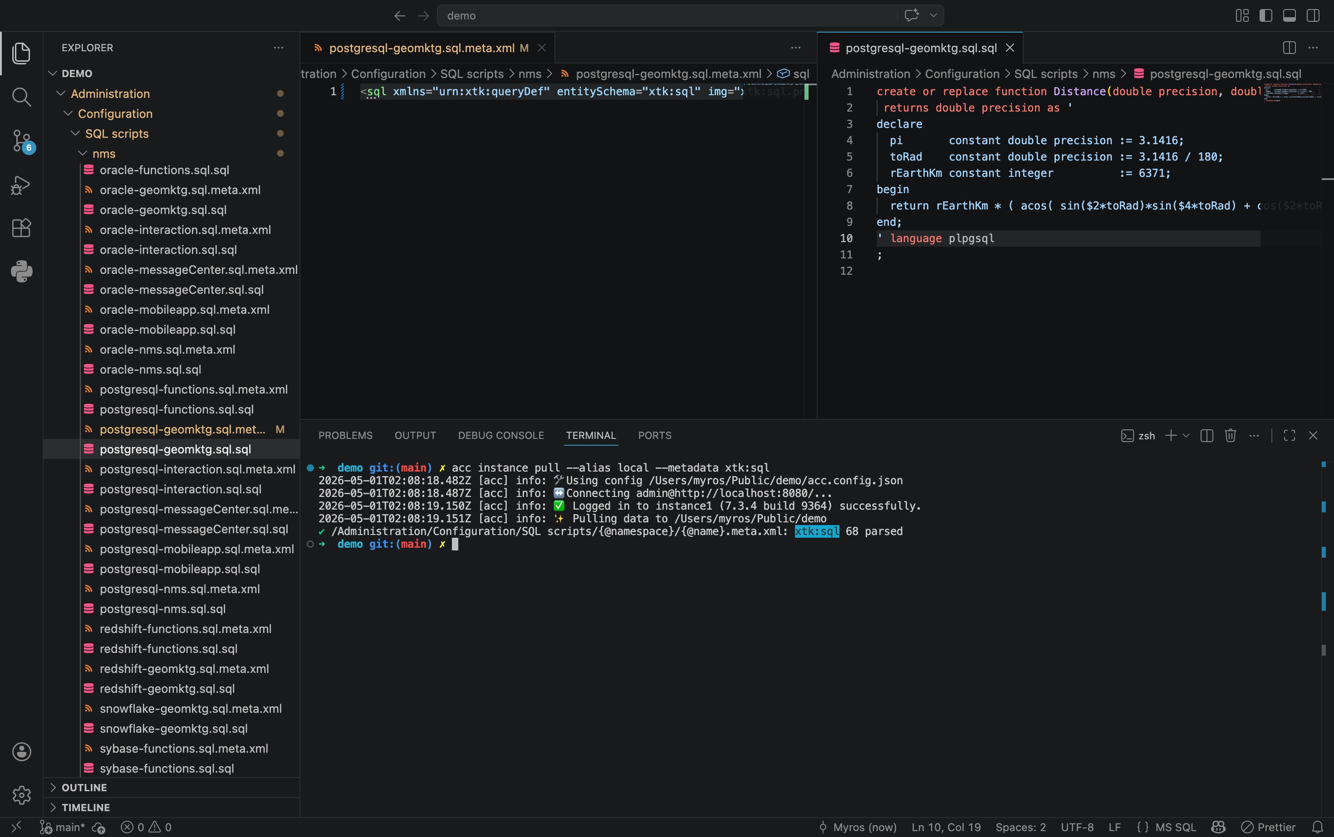
Task: Go back with the navigation arrow
Action: pos(399,15)
